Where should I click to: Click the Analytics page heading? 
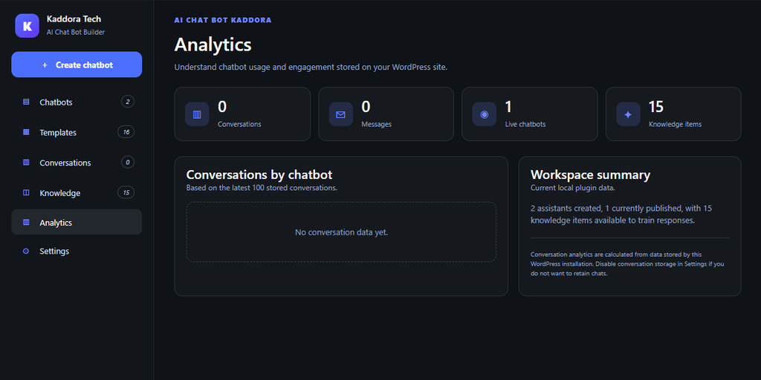pos(213,45)
